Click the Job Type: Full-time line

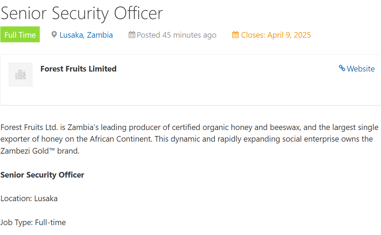pyautogui.click(x=33, y=222)
